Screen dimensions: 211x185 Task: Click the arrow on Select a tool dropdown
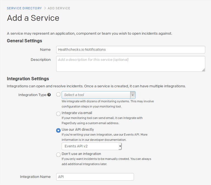coord(133,95)
